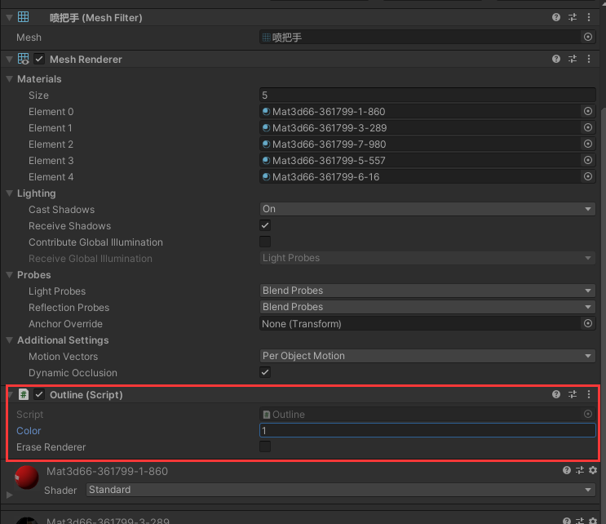
Task: Click the Mesh Renderer component icon
Action: (23, 59)
